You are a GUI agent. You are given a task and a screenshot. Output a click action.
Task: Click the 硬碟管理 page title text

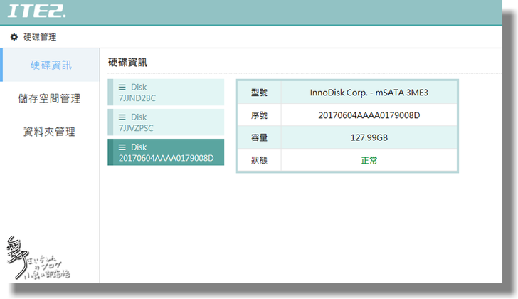[40, 37]
